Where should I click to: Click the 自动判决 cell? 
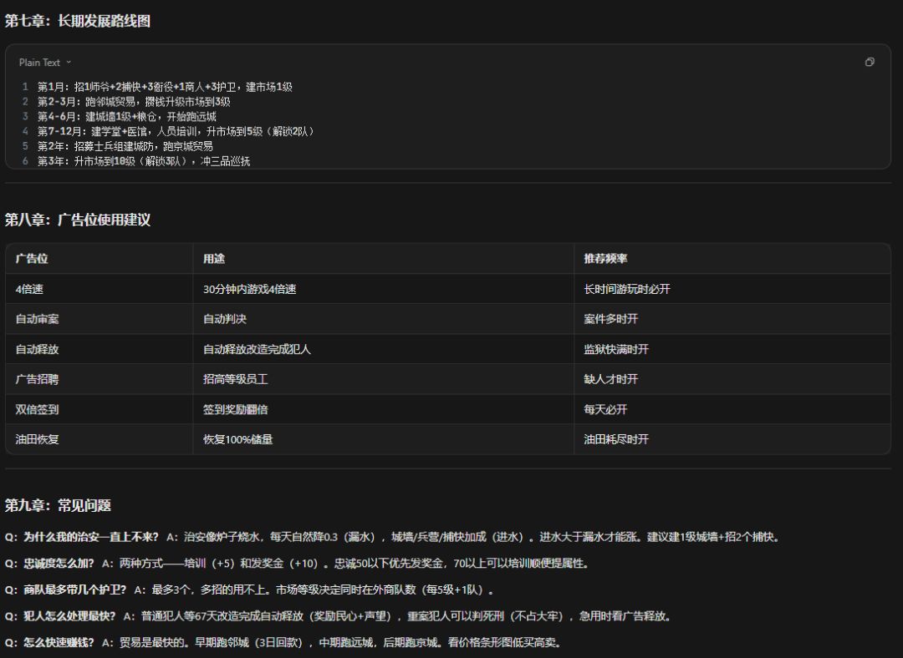(x=384, y=319)
